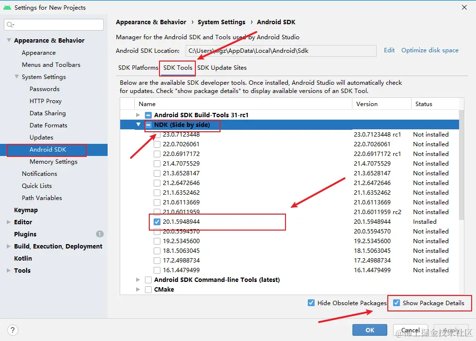476x341 pixels.
Task: Click the Edit SDK location link
Action: (389, 50)
